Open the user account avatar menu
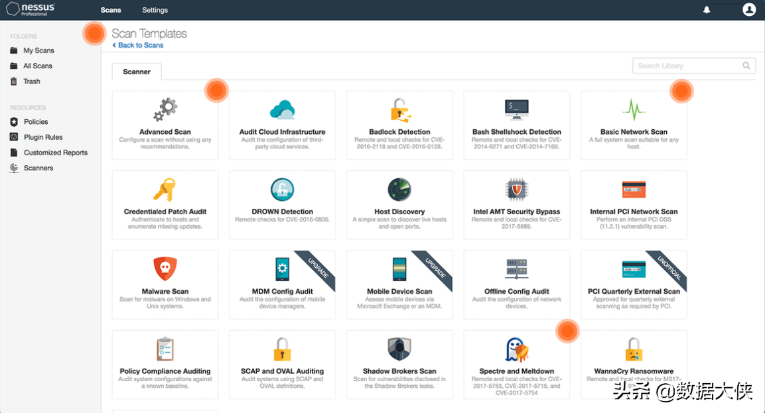 749,9
